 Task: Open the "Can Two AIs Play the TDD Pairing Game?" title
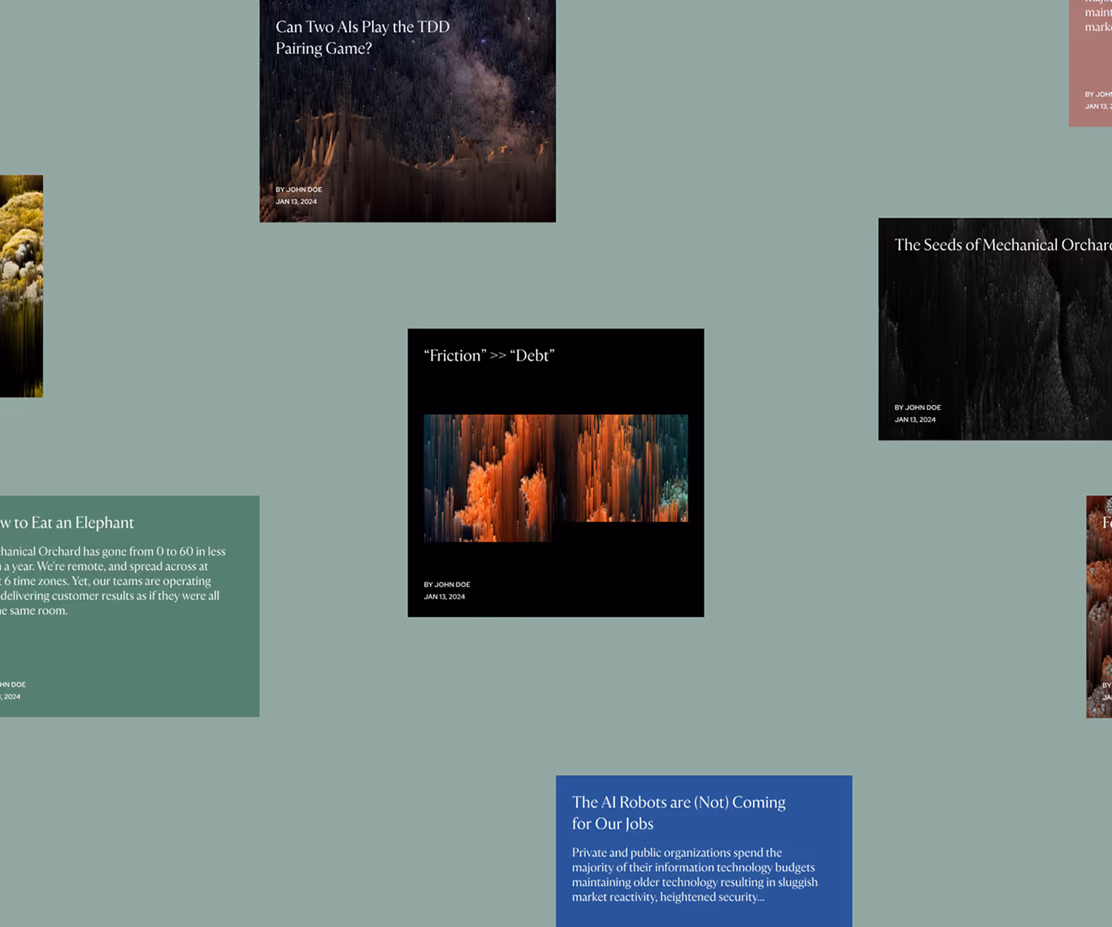coord(362,37)
